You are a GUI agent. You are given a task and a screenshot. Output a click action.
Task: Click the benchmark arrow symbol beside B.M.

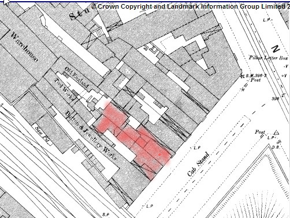(x=241, y=76)
